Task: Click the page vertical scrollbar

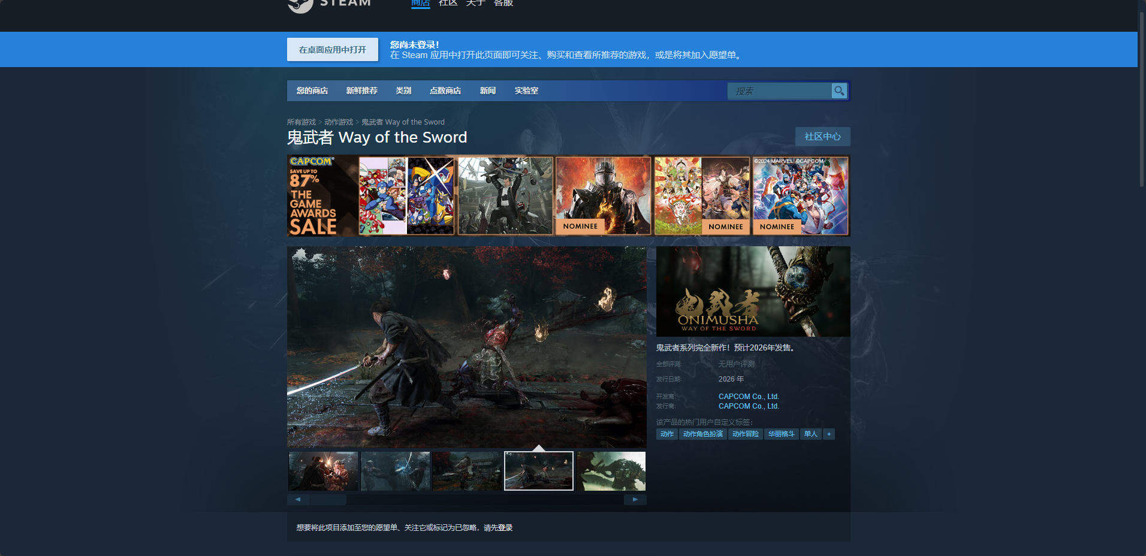Action: [x=1142, y=99]
